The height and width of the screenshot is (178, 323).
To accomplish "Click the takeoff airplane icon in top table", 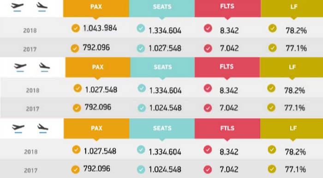I will (x=18, y=6).
